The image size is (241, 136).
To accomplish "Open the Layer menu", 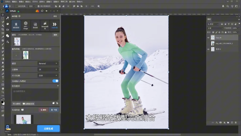I will coord(28,2).
